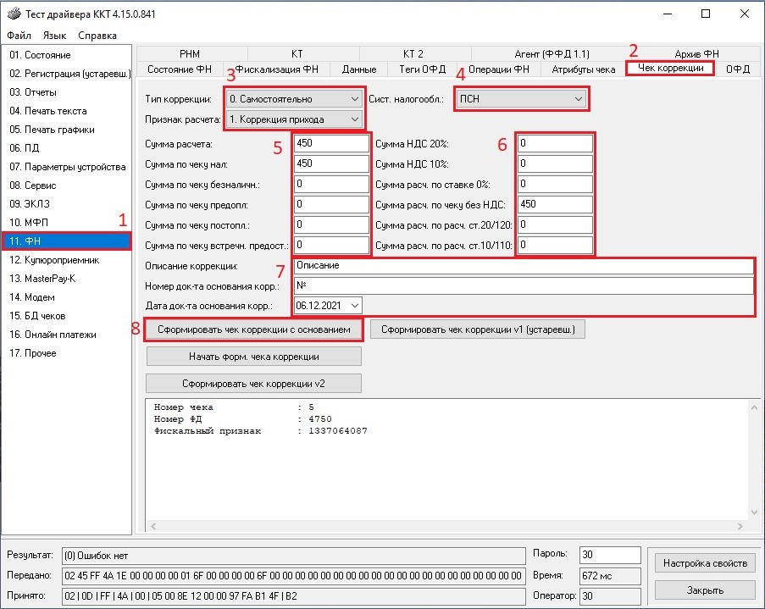Expand the Тип коррекции dropdown
765x609 pixels.
click(x=353, y=99)
